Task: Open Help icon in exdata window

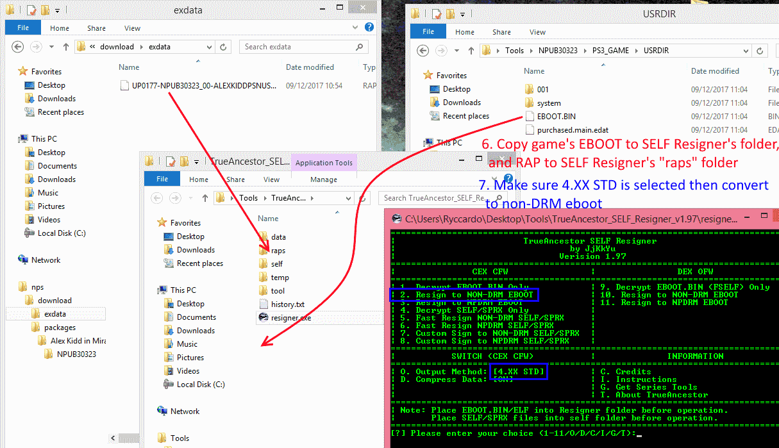Action: point(369,28)
